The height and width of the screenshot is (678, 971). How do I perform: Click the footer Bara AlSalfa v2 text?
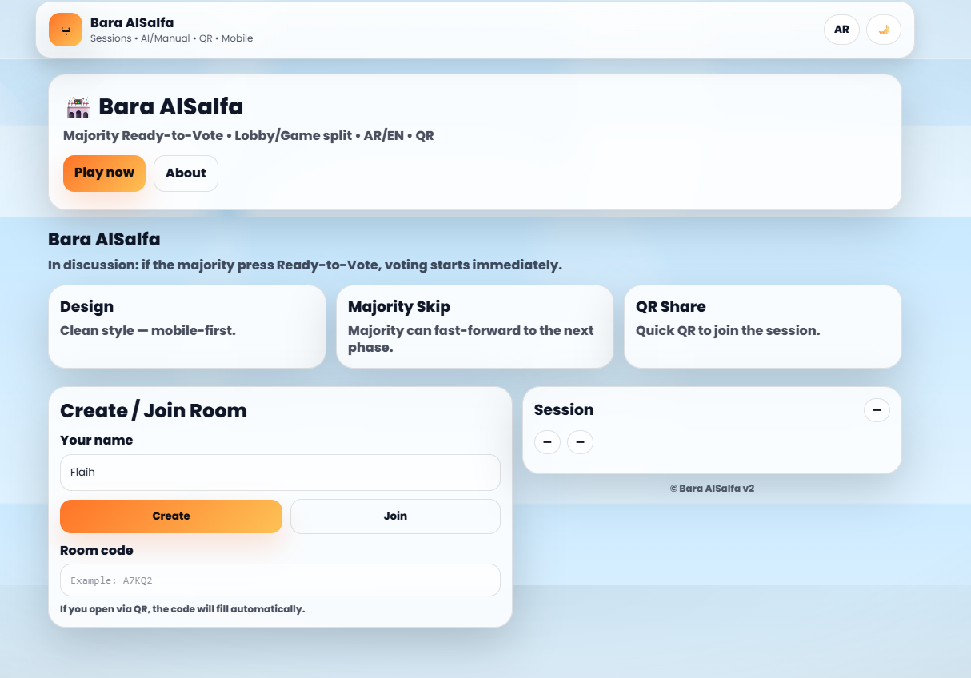pos(712,489)
